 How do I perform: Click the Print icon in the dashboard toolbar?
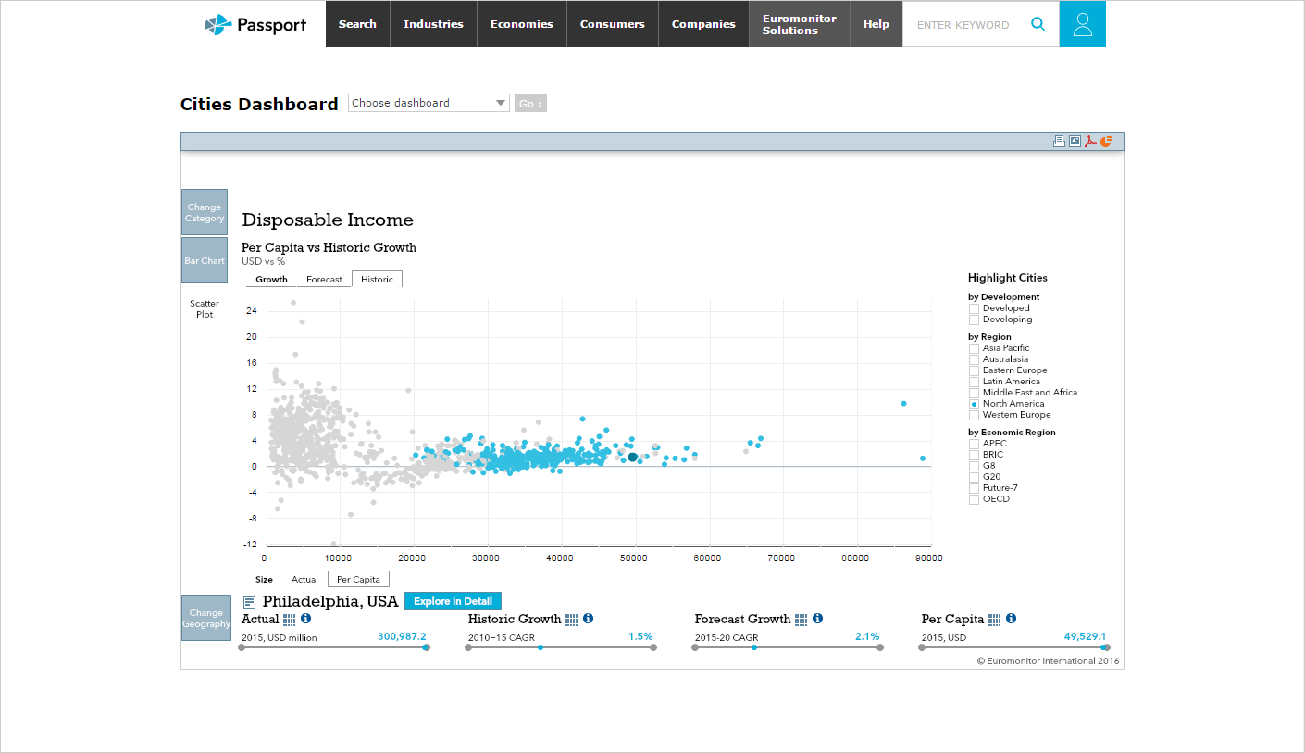(x=1060, y=141)
